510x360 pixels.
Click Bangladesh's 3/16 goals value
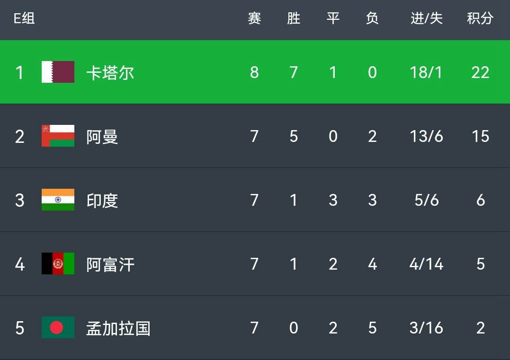pos(426,328)
